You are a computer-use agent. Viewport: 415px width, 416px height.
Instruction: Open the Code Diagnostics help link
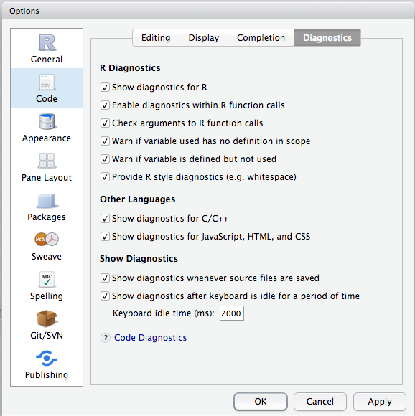150,338
